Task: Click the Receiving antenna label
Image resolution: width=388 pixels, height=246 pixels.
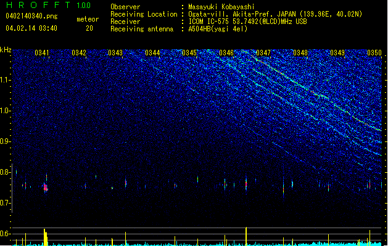Action: [x=142, y=29]
